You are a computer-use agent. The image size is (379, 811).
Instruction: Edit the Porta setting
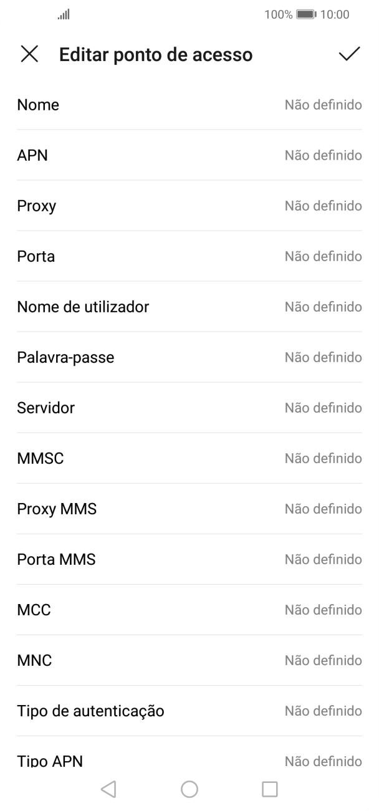(x=189, y=256)
